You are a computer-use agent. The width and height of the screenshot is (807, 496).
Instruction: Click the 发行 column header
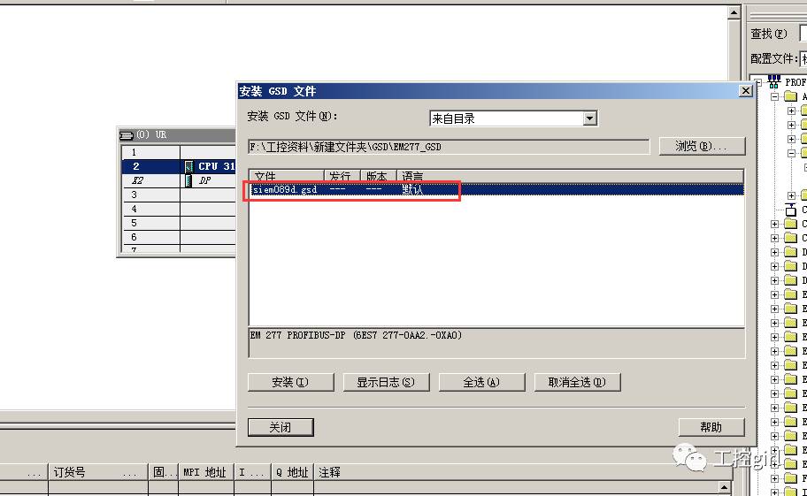point(342,176)
